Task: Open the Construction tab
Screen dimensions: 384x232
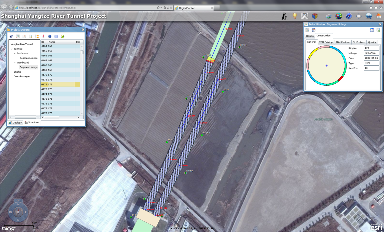Action: click(x=324, y=36)
